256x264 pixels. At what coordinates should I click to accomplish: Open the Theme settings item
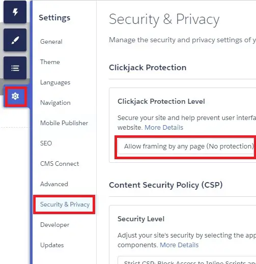pyautogui.click(x=50, y=62)
